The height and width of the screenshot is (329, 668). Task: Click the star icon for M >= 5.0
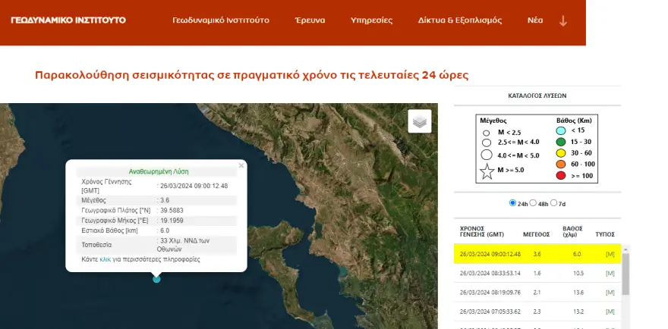486,172
